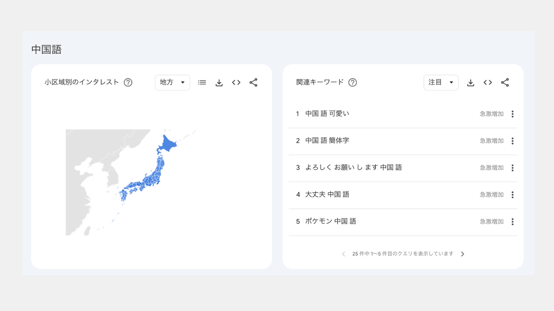
Task: Open embed code for related keywords
Action: point(488,83)
